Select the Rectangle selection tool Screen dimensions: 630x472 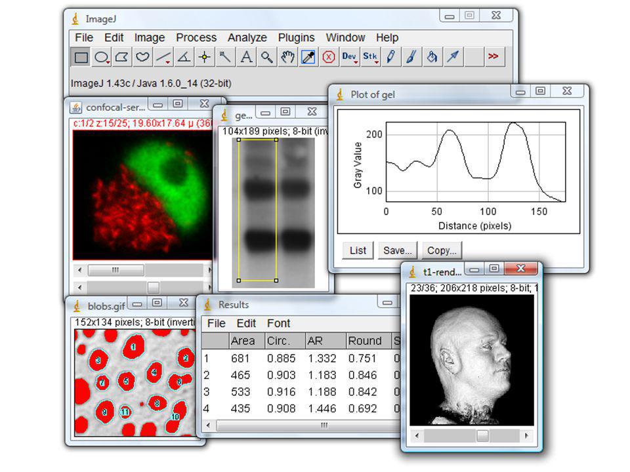point(81,57)
